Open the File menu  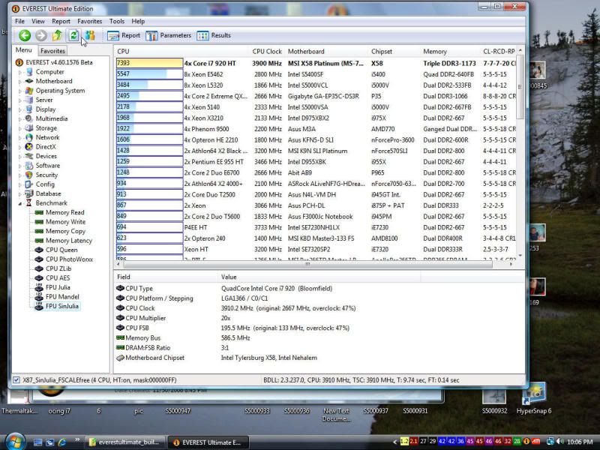(19, 22)
